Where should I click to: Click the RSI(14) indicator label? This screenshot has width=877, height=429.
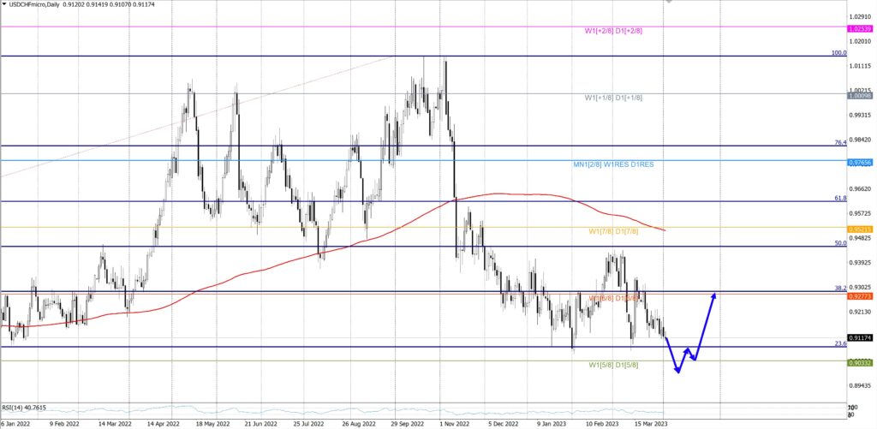(x=23, y=408)
